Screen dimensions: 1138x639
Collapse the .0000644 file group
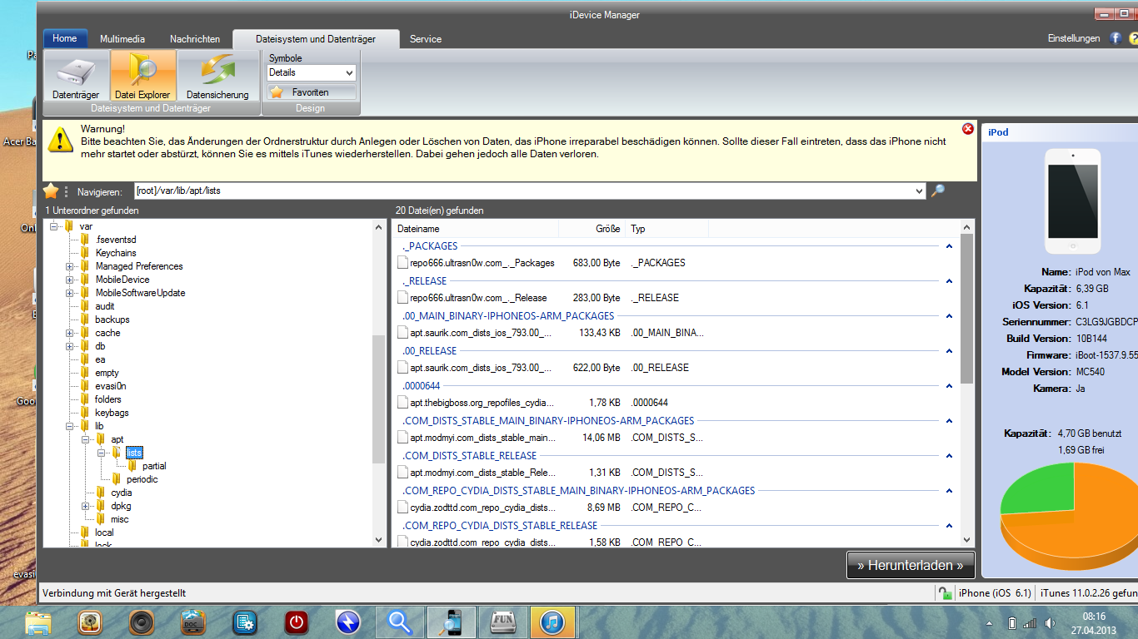point(949,386)
